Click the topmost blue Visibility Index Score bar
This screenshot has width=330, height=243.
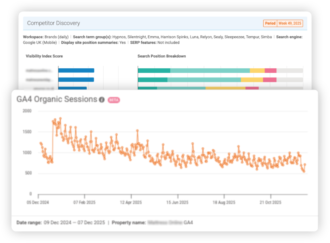76,70
